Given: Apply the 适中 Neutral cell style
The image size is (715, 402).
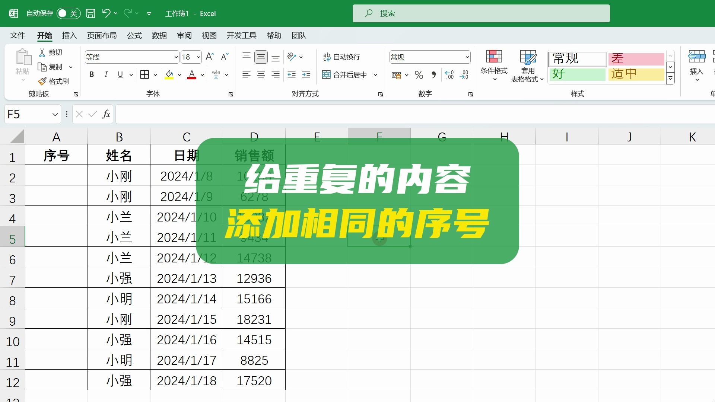Looking at the screenshot, I should point(636,74).
